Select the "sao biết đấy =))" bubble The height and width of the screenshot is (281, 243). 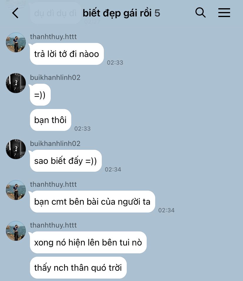(66, 161)
